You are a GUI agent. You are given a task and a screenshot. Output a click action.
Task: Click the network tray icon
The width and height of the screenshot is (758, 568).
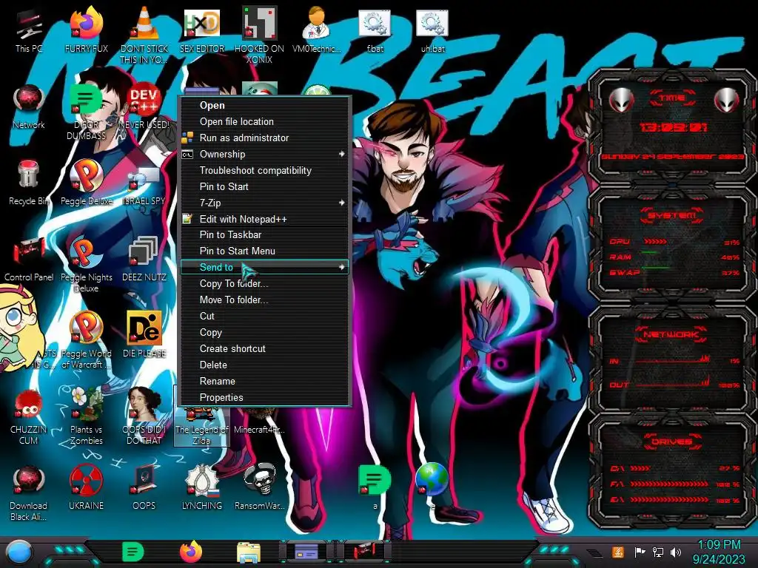pyautogui.click(x=658, y=552)
